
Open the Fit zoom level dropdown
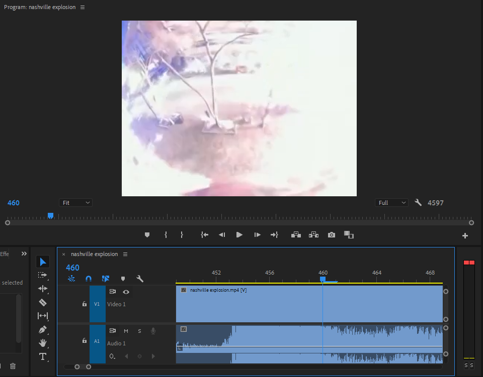pos(76,203)
